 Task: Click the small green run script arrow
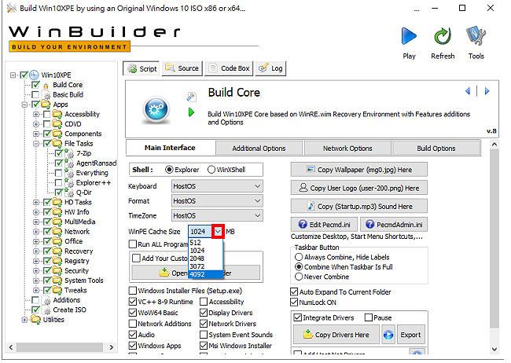point(191,112)
